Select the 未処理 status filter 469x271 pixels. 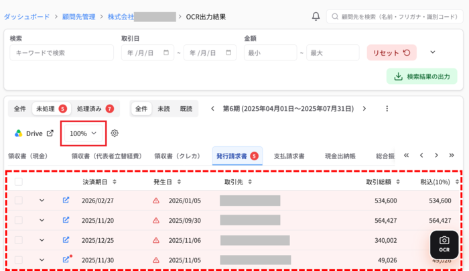(x=51, y=109)
